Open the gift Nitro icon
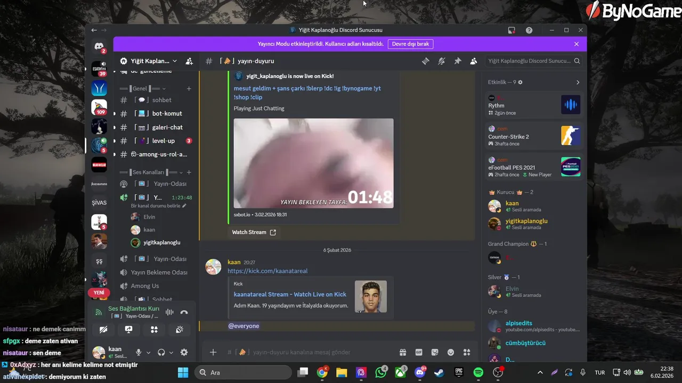Viewport: 682px width, 383px height. 403,352
